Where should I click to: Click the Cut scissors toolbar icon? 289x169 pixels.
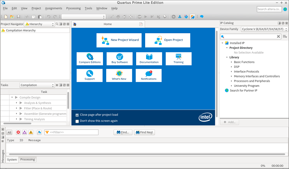[x=27, y=17]
